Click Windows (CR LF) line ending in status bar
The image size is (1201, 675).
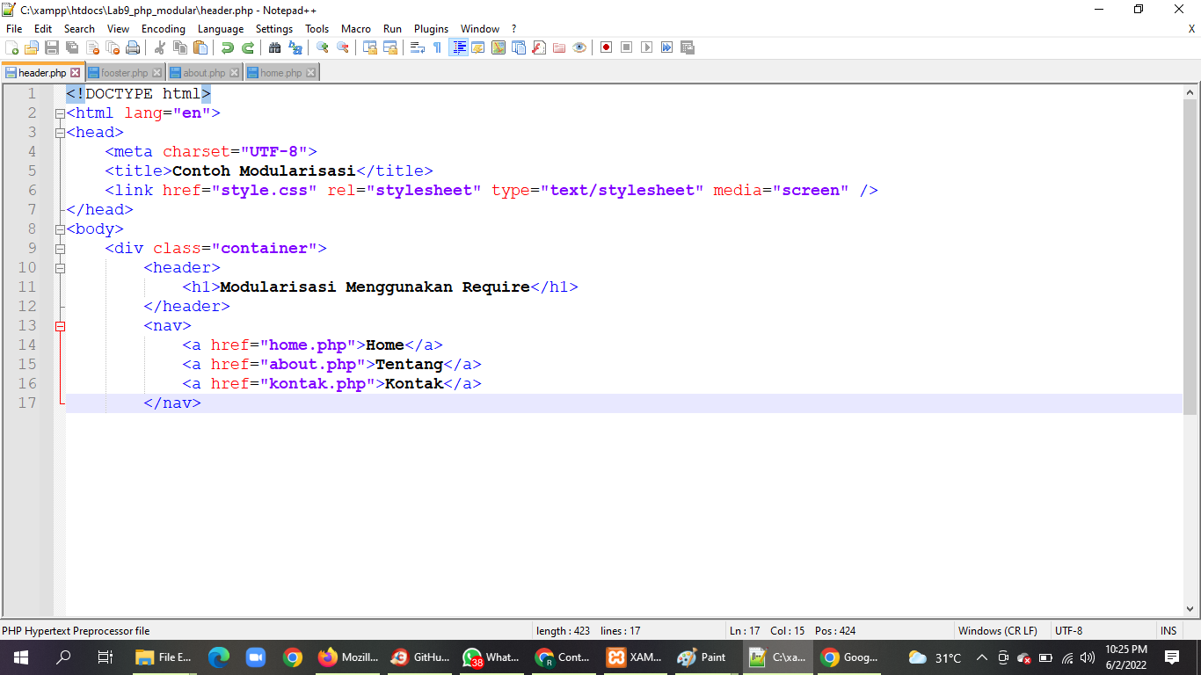coord(997,631)
